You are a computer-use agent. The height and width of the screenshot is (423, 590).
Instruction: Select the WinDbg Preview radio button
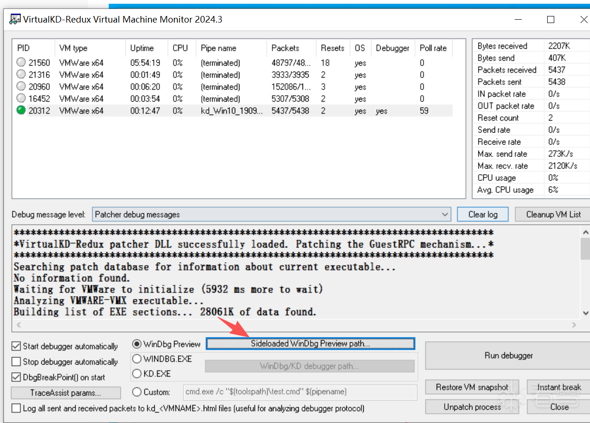[x=137, y=344]
